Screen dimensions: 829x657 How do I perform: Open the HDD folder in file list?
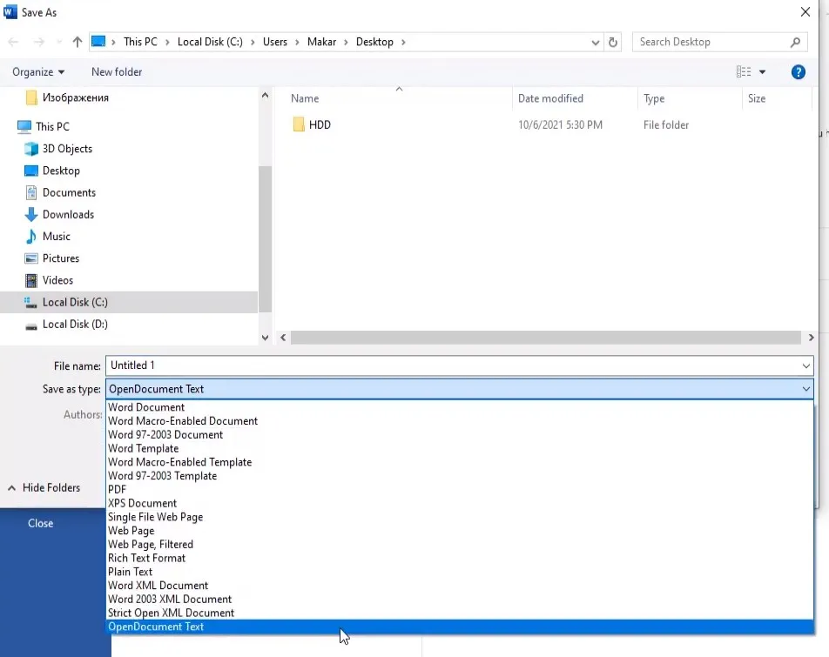319,124
